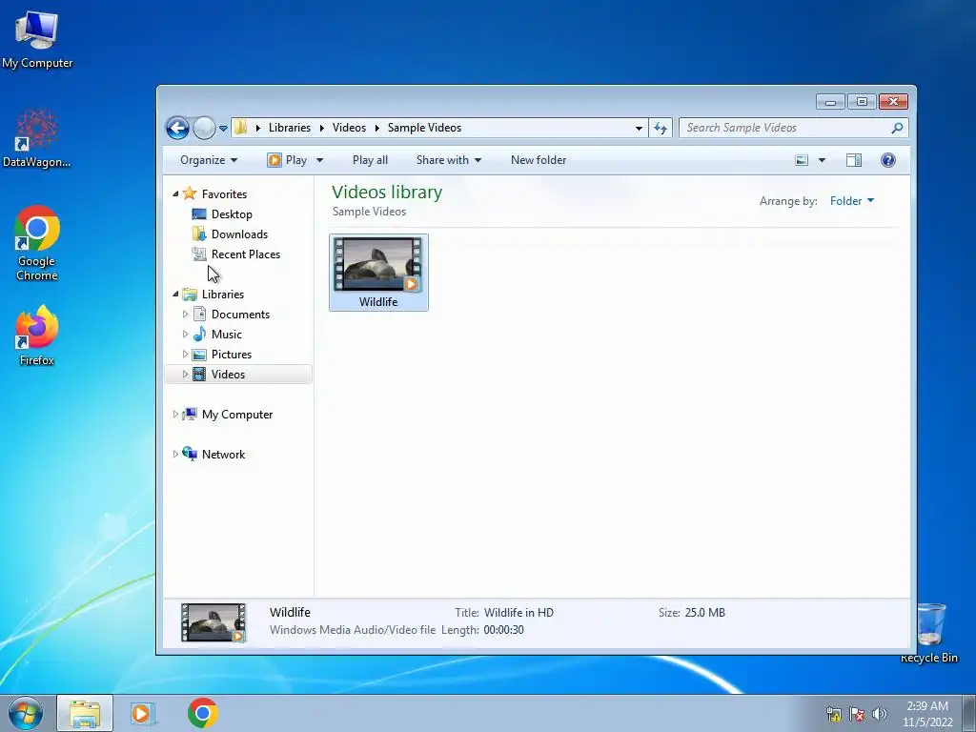Expand the Documents library arrow
The height and width of the screenshot is (732, 976).
tap(185, 315)
